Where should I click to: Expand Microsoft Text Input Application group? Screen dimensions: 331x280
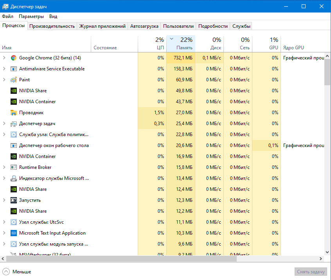[4, 233]
